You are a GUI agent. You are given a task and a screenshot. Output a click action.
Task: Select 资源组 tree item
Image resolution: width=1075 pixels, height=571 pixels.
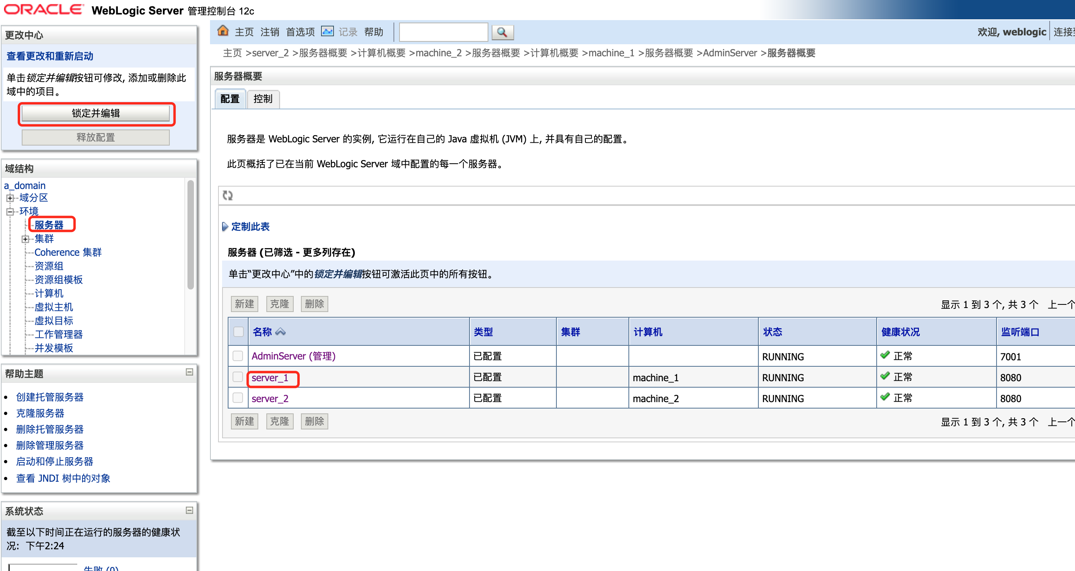[49, 266]
